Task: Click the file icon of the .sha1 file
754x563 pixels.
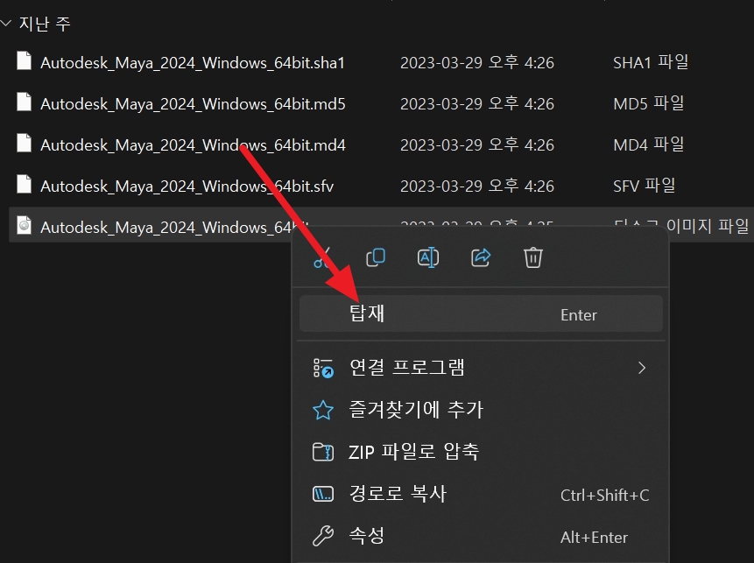Action: click(24, 61)
